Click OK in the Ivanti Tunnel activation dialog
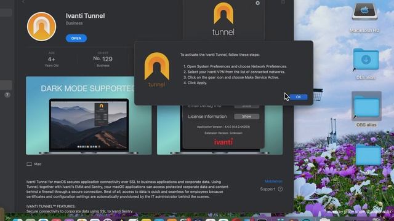 [x=298, y=97]
